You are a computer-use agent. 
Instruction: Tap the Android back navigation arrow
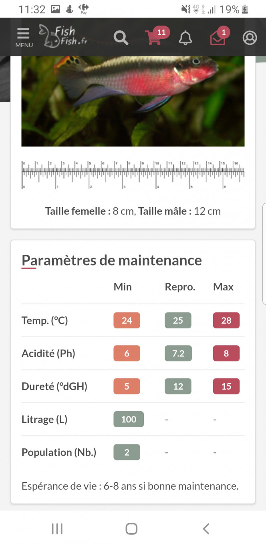click(206, 529)
